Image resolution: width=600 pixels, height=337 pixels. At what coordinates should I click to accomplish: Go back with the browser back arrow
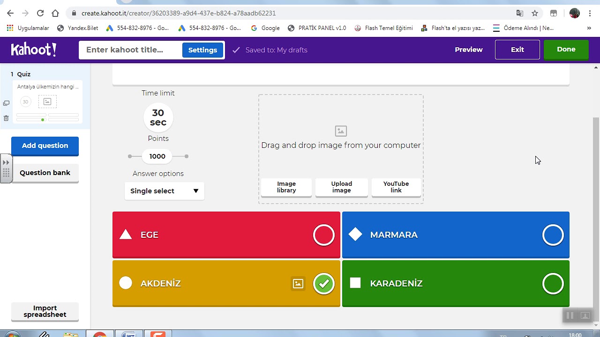coord(10,13)
